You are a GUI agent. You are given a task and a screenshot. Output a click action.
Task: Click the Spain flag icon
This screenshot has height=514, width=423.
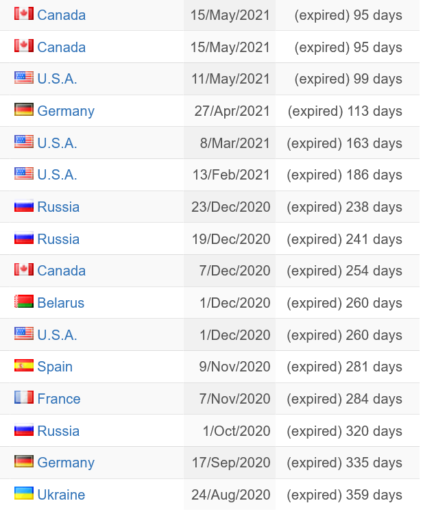(x=24, y=365)
